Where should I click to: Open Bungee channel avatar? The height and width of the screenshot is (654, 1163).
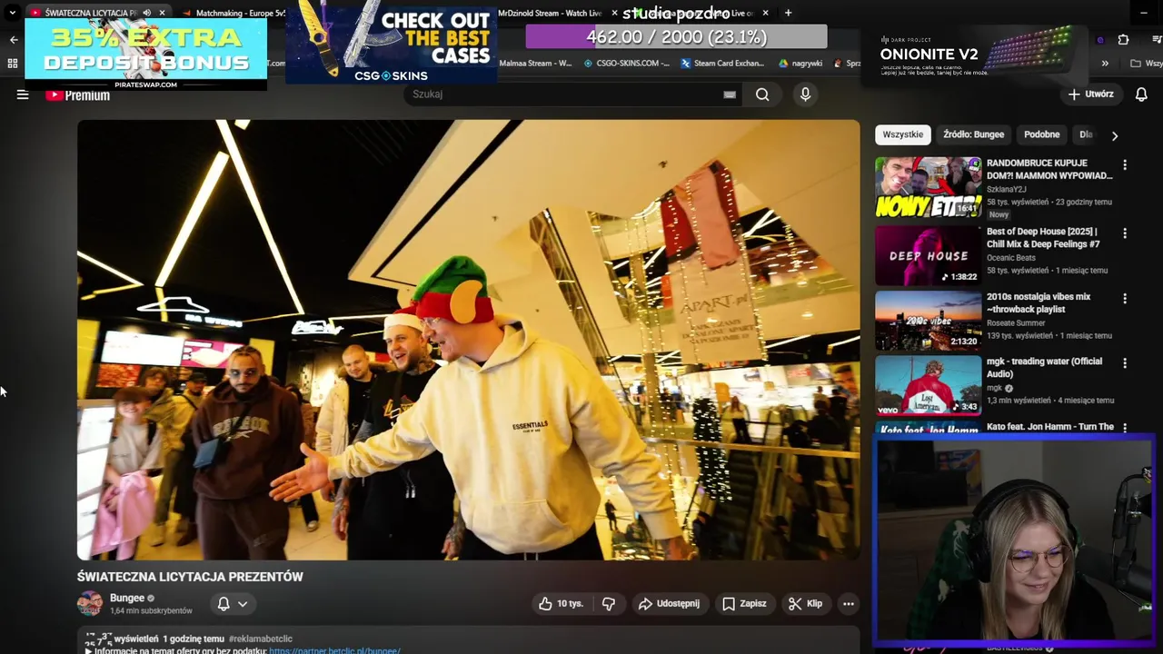coord(90,604)
